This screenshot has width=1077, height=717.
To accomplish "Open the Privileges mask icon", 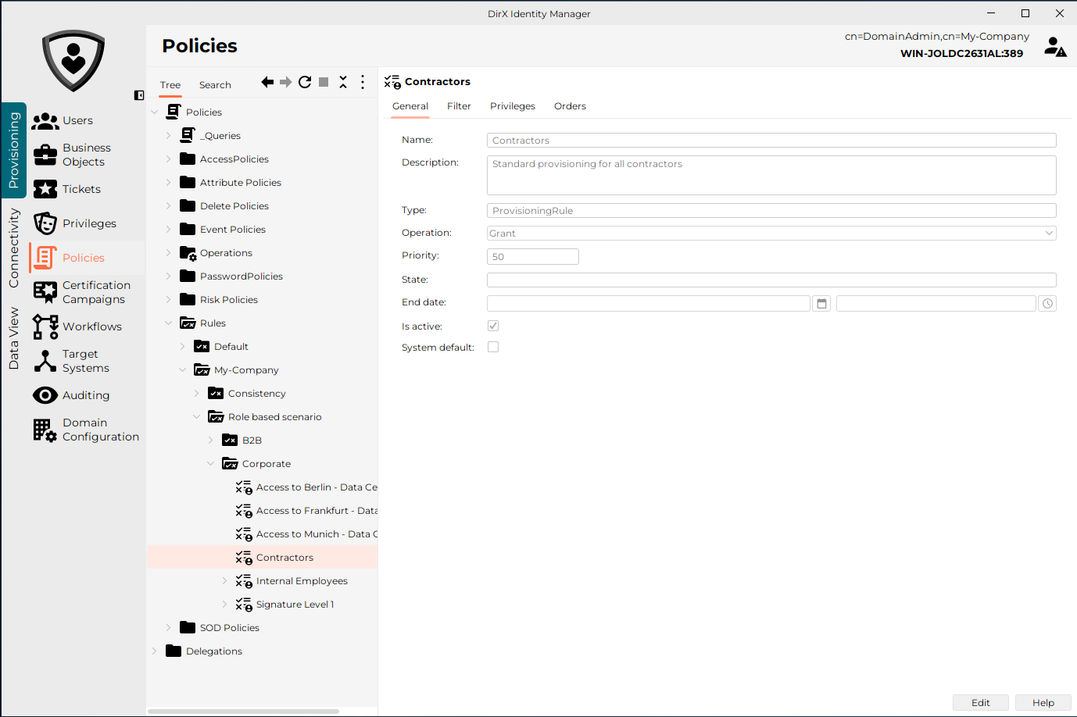I will pos(45,223).
